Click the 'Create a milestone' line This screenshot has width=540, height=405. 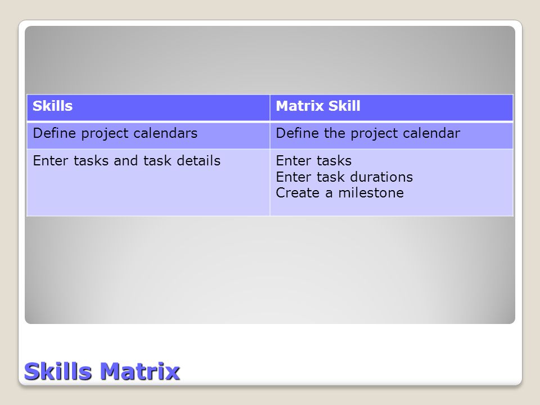(340, 193)
